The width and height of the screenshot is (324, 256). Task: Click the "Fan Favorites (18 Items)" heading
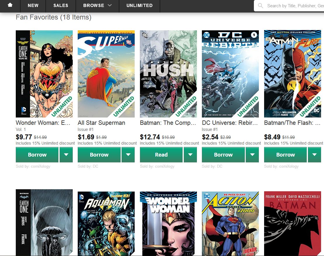[x=53, y=17]
